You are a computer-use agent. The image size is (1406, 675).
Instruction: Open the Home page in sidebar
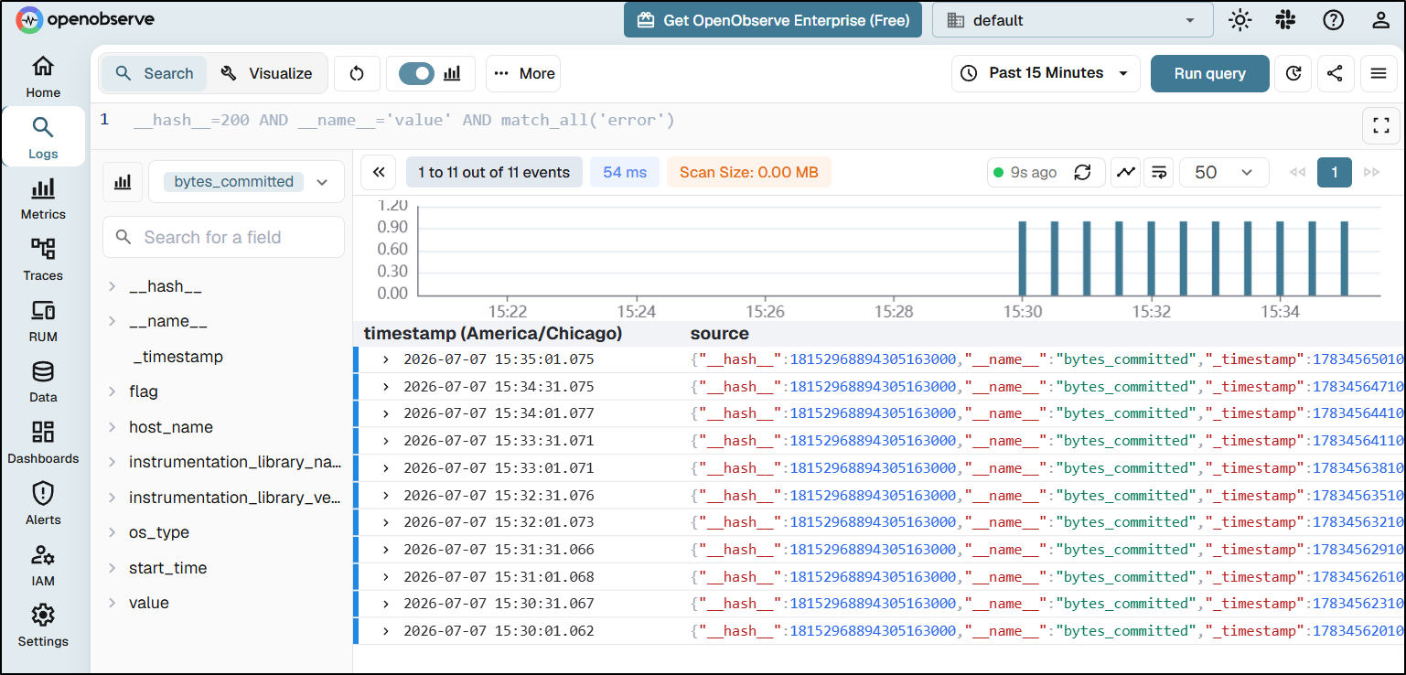[43, 76]
